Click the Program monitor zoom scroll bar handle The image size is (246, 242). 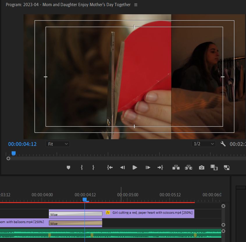tap(8, 158)
